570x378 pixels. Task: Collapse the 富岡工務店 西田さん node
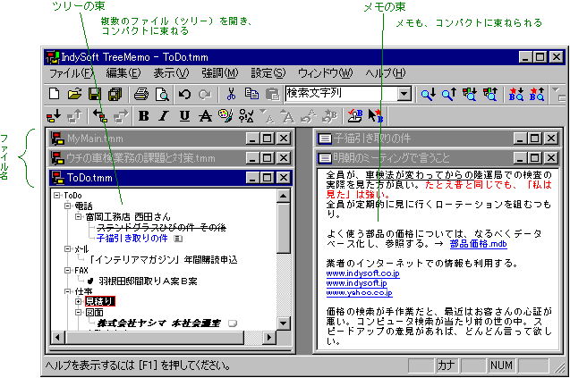79,217
